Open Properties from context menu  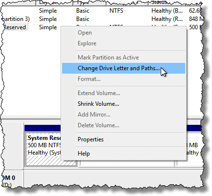pyautogui.click(x=124, y=139)
